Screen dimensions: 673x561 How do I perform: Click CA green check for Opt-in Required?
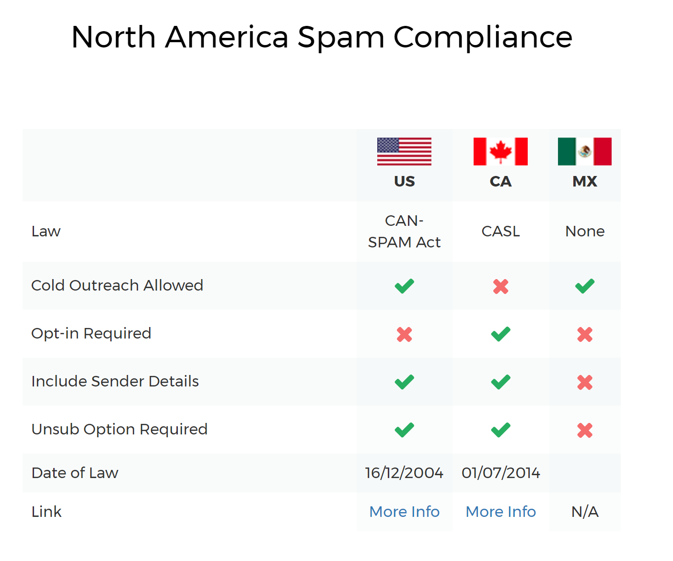click(x=501, y=334)
